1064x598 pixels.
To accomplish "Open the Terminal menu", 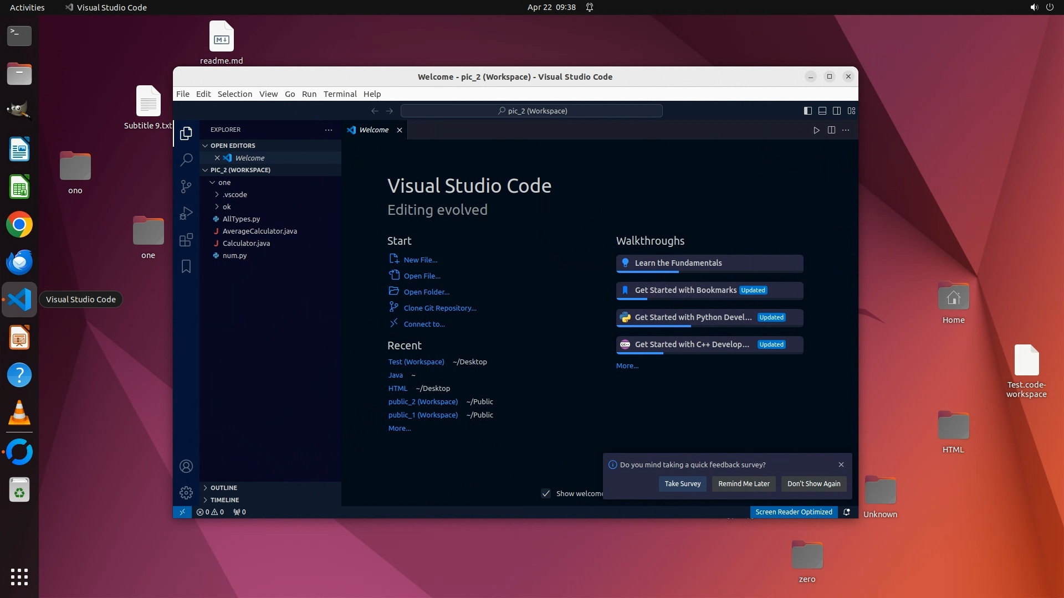I will [340, 94].
